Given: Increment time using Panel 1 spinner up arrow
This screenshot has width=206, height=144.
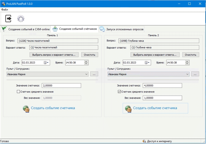Looking at the screenshot, I should (x=86, y=61).
